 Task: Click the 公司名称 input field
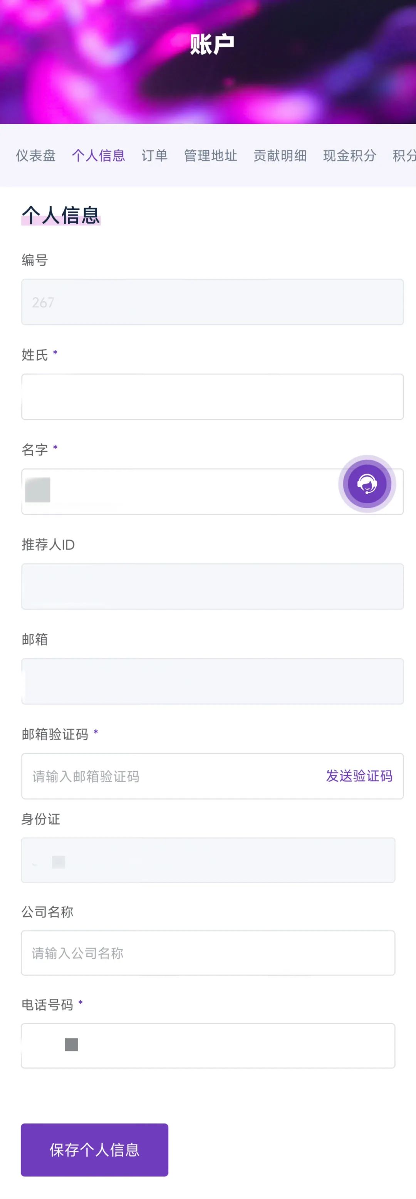click(x=208, y=953)
